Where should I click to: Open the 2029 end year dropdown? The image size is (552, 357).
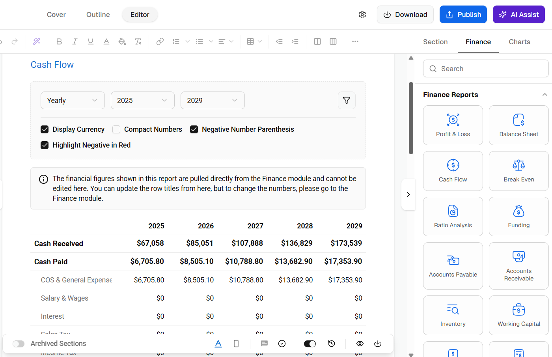213,101
